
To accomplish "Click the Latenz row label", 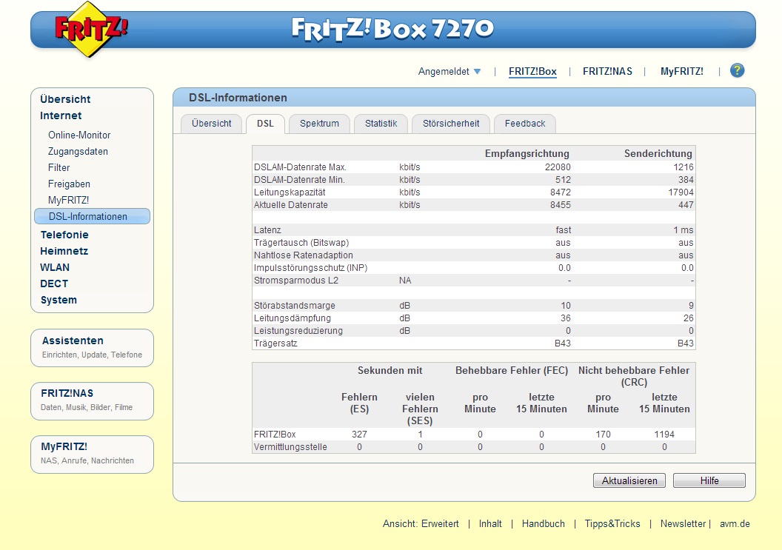I will point(267,230).
